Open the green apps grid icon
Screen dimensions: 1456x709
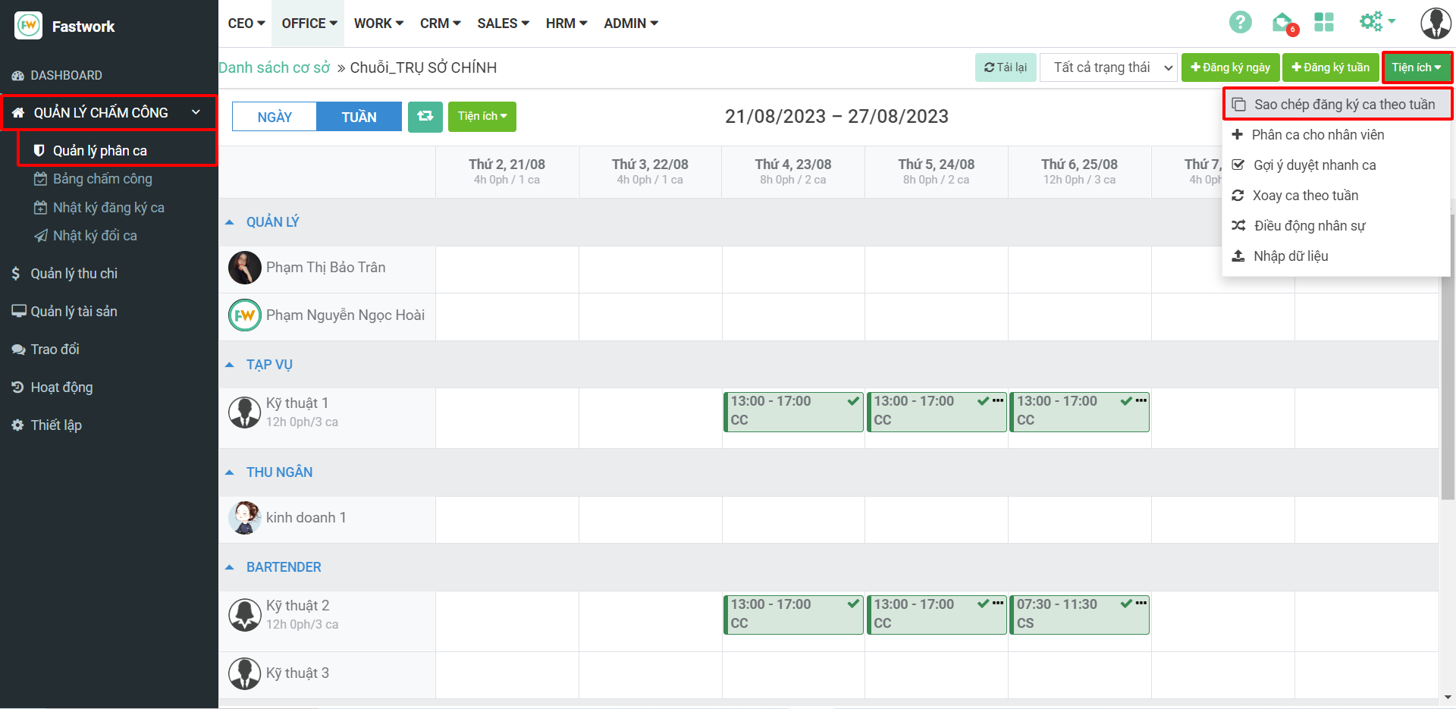click(1324, 23)
